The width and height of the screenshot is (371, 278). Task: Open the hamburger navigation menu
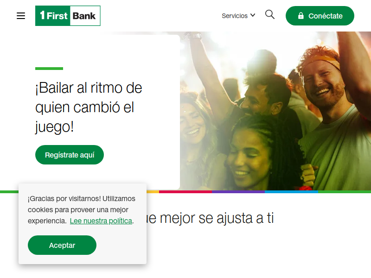[21, 16]
